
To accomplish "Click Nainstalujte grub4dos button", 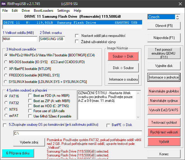I will click(164, 91).
